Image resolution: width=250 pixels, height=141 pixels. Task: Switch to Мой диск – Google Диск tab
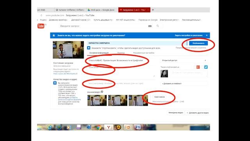point(102,10)
